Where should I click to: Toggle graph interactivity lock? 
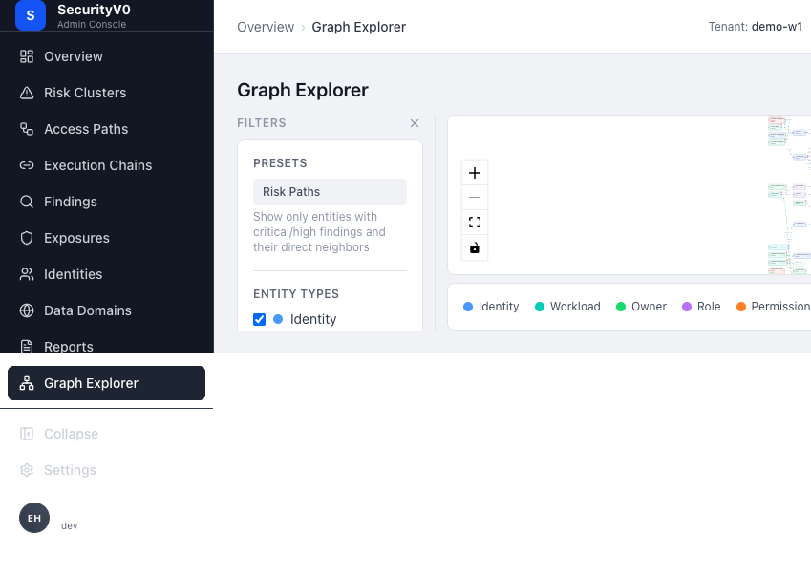pos(475,247)
